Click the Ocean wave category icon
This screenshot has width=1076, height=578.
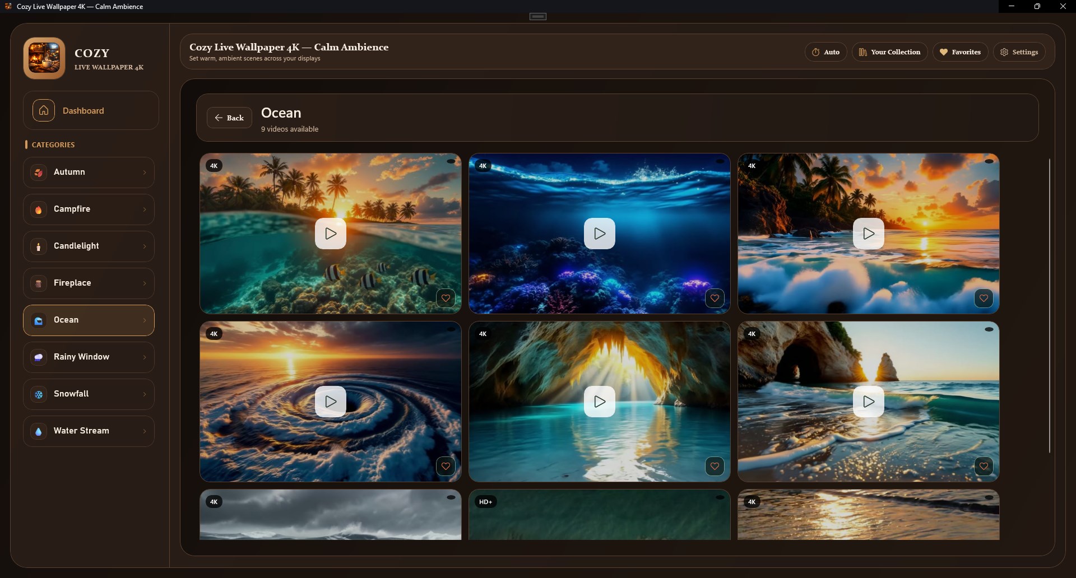pyautogui.click(x=39, y=320)
